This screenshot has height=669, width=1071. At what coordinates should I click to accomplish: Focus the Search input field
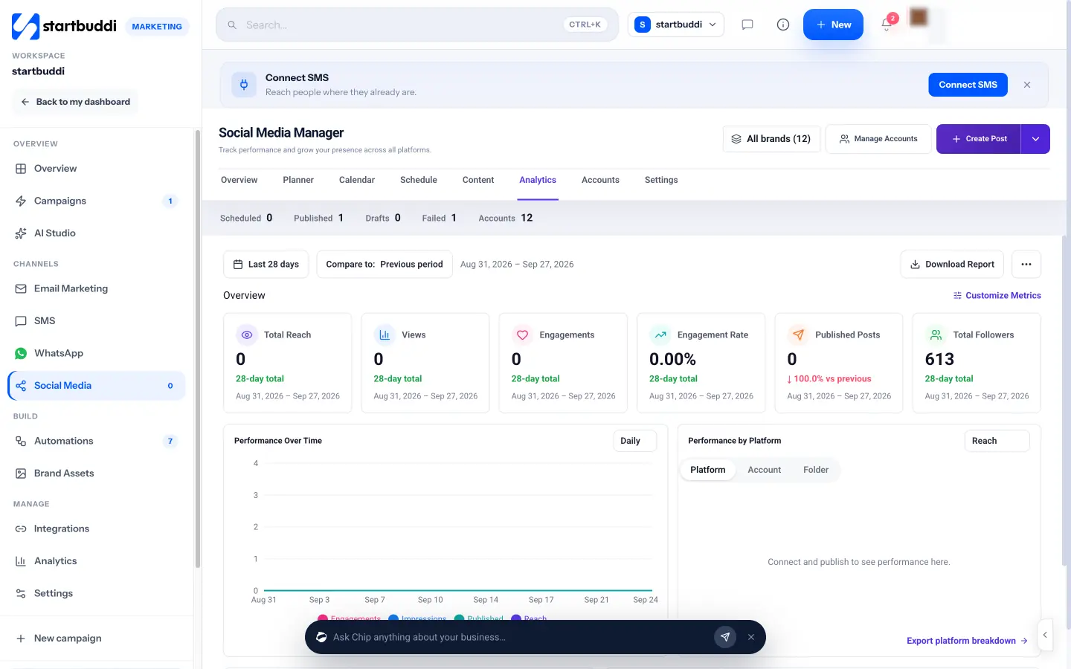tap(417, 25)
